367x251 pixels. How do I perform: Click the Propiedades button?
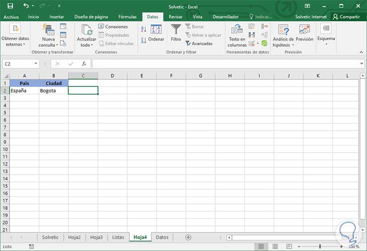[x=114, y=35]
